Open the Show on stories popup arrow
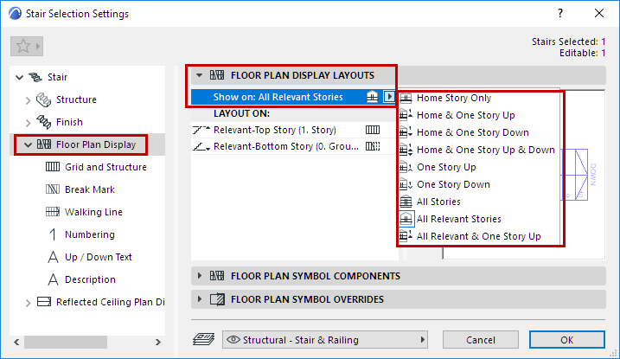 389,97
